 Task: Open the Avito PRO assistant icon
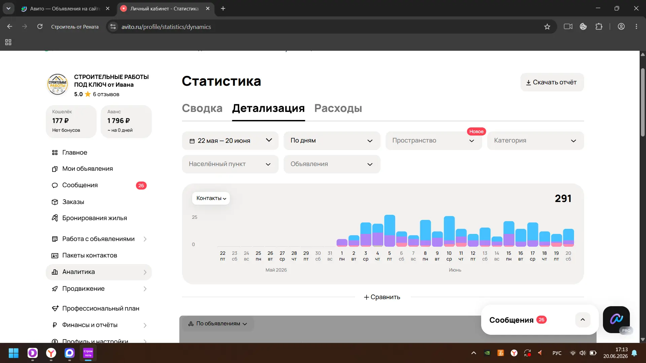[x=616, y=319]
